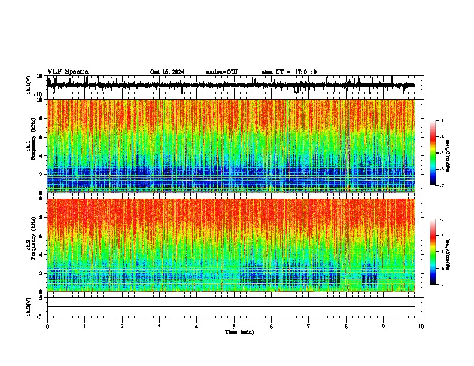Viewport: 474px width, 366px height.
Task: Click the "ch.3(V)" axis label
Action: pyautogui.click(x=29, y=307)
